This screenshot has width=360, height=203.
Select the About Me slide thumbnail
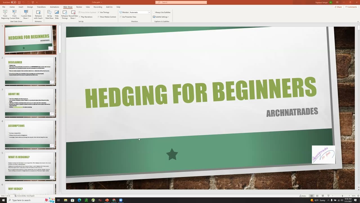[x=30, y=103]
